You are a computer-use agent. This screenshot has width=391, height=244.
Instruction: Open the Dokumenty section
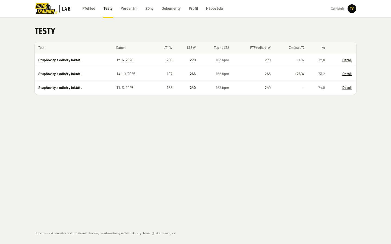pos(171,9)
